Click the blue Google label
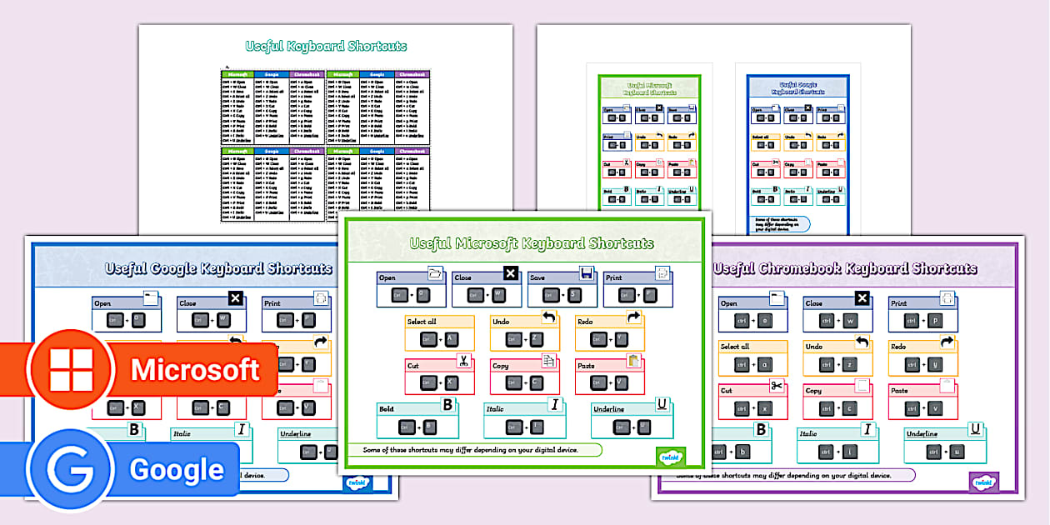Image resolution: width=1050 pixels, height=525 pixels. (x=176, y=470)
